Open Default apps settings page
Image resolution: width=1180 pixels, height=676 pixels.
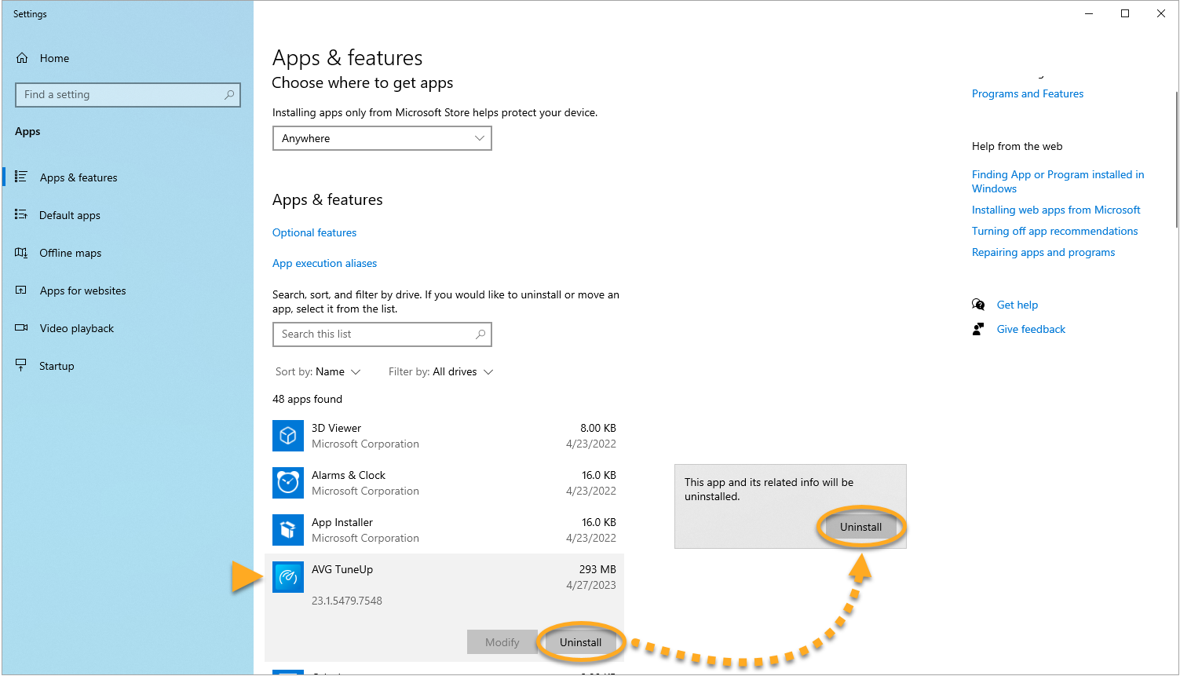[x=70, y=216]
